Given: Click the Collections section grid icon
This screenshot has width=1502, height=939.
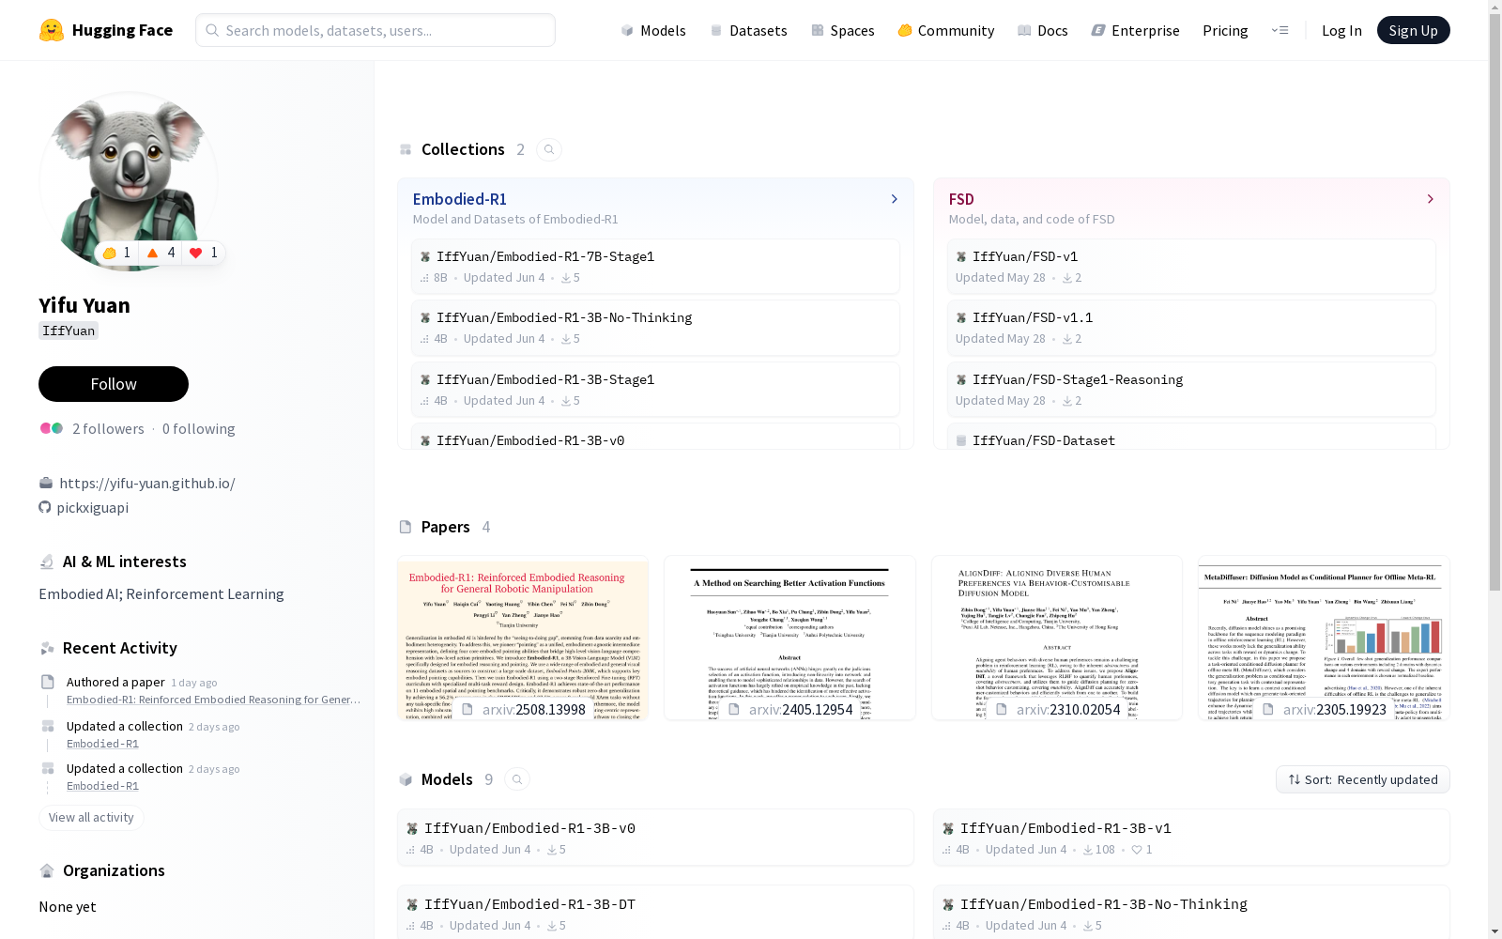Looking at the screenshot, I should (x=406, y=149).
